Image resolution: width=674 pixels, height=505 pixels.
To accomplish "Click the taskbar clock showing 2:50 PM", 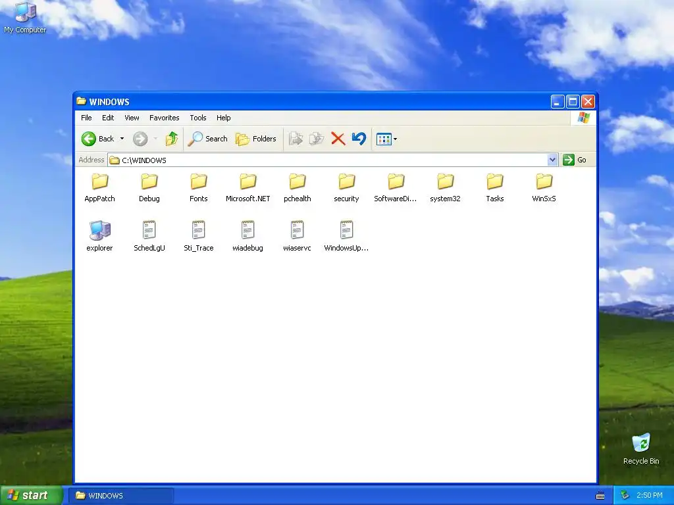I will pos(650,496).
